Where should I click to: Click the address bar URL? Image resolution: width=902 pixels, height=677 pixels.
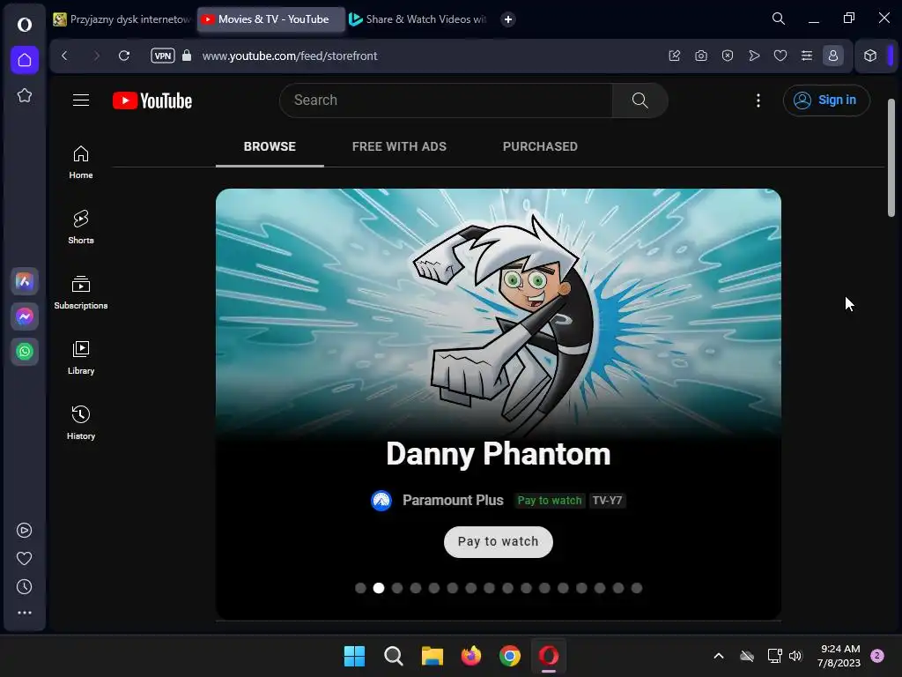(x=289, y=56)
